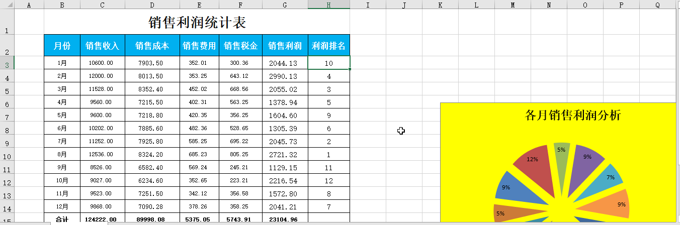Viewport: 680px width, 225px height.
Task: Select the cell containing 10600.00
Action: tap(103, 63)
